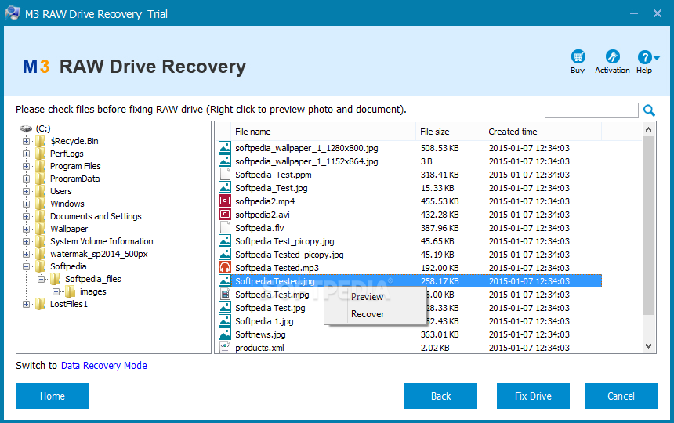Click the 363.01 KB file size cell
Viewport: 674px width, 423px height.
[440, 334]
